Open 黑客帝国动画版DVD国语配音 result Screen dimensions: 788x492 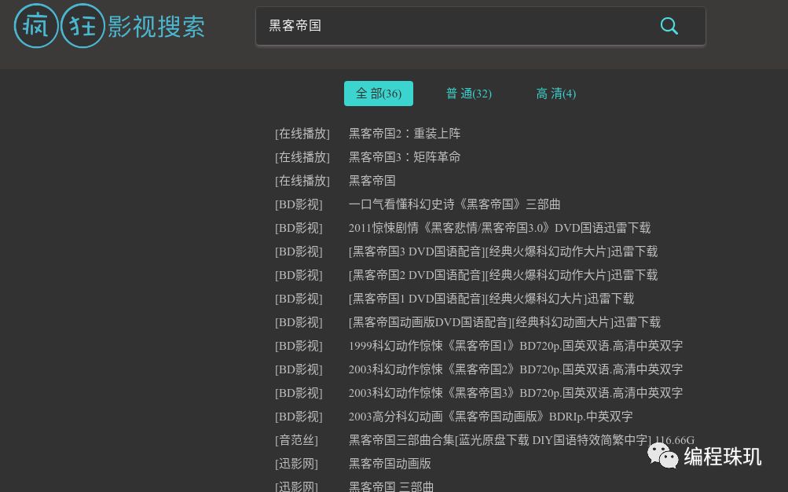(x=504, y=323)
